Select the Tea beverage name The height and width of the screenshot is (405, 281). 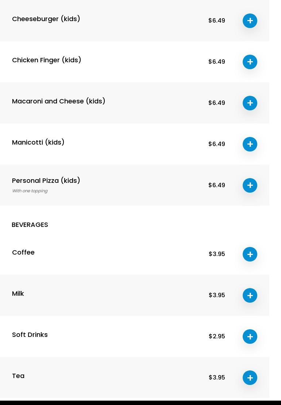click(x=18, y=376)
